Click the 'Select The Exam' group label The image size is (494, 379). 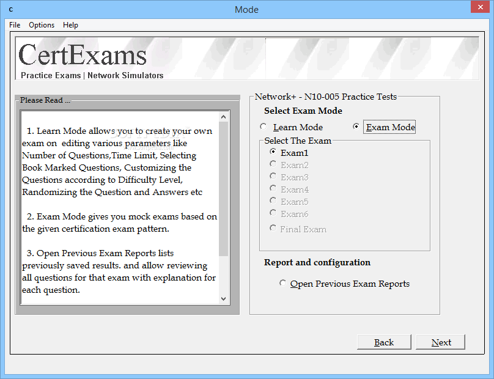[x=298, y=141]
